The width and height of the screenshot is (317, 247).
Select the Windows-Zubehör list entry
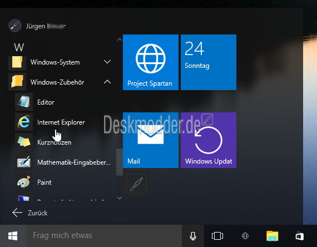[x=60, y=82]
